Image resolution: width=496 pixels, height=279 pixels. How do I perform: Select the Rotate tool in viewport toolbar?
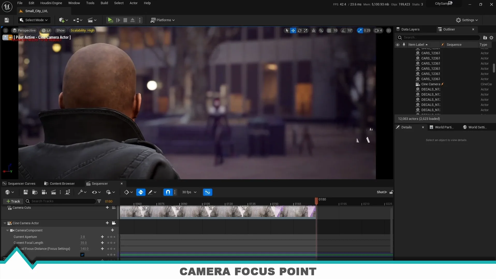(x=300, y=30)
